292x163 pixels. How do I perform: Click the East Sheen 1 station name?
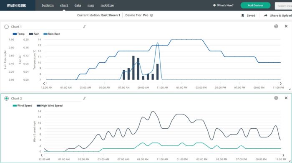111,15
